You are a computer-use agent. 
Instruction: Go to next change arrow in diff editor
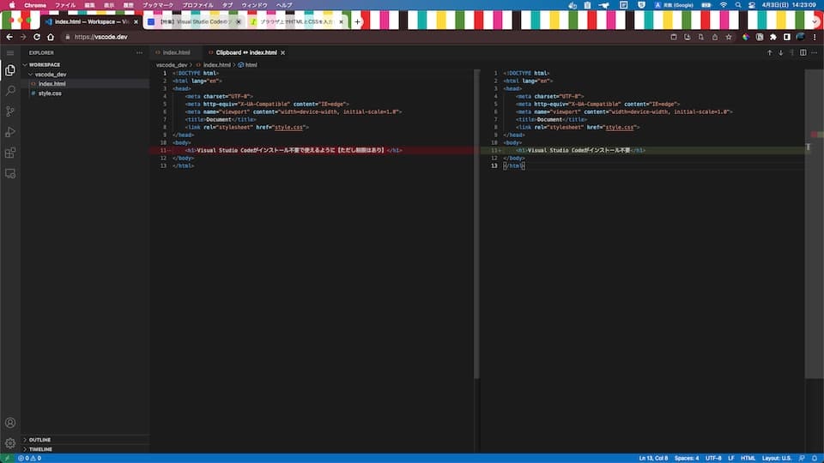pyautogui.click(x=781, y=52)
